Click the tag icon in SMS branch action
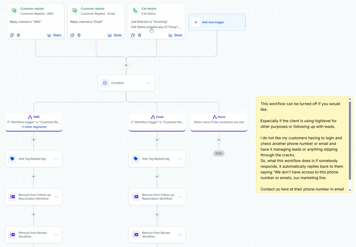The width and height of the screenshot is (356, 247). click(x=13, y=159)
